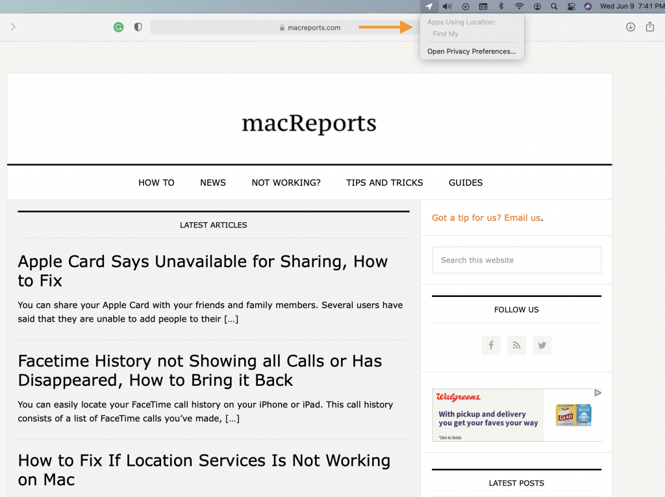
Task: Click the Facebook follow icon
Action: click(x=491, y=345)
